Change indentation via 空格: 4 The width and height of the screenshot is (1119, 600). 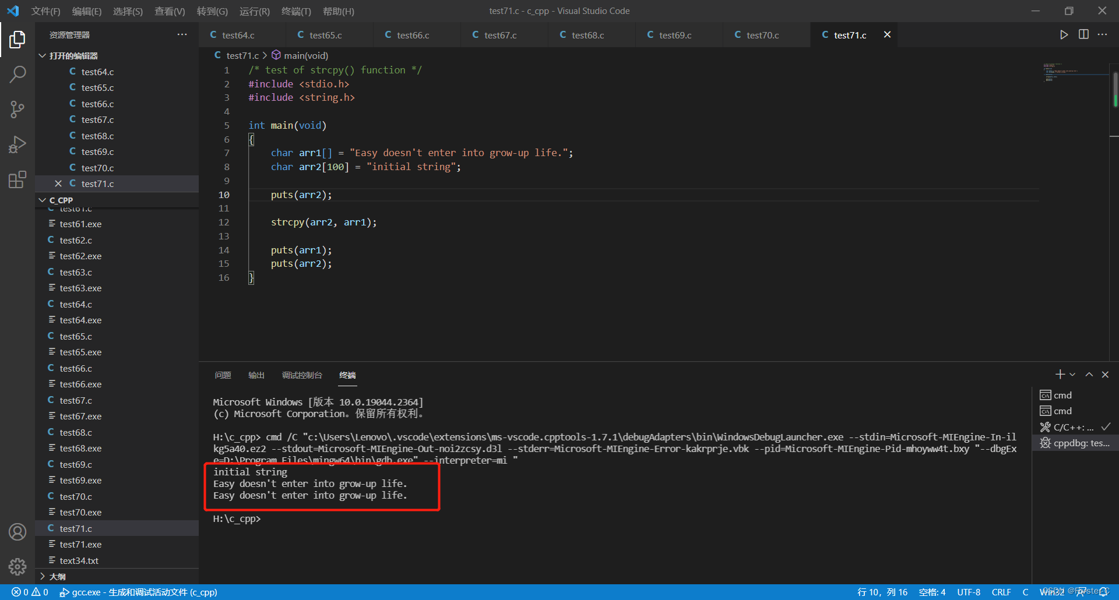pos(932,592)
